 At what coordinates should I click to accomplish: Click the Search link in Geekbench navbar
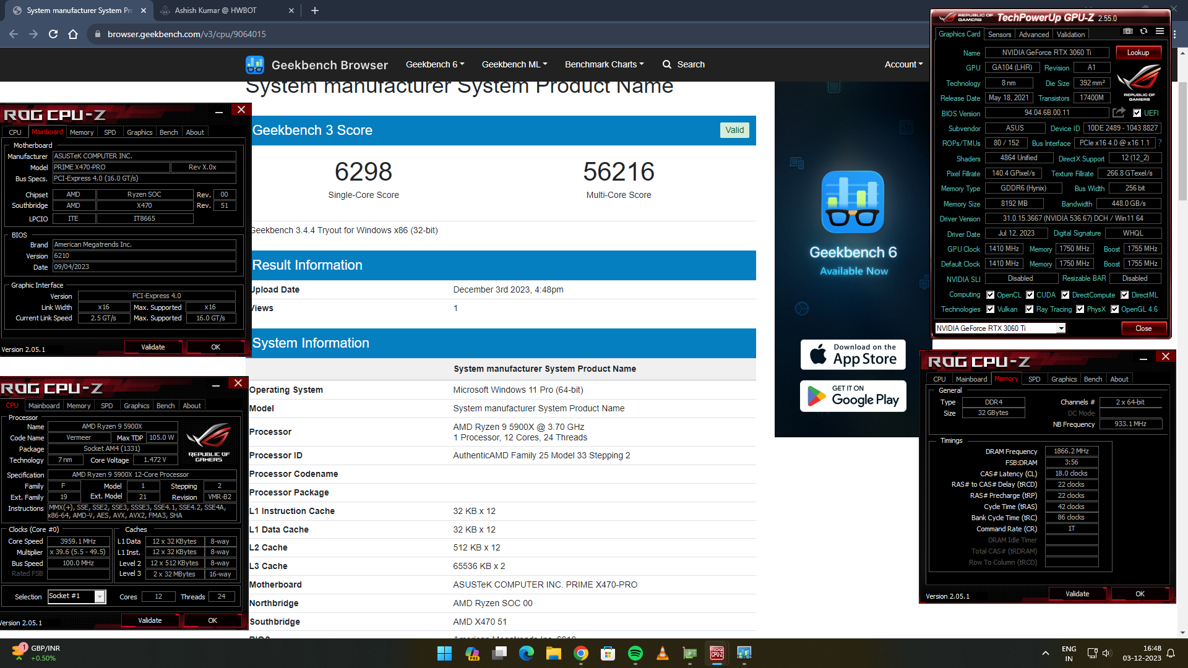(684, 64)
